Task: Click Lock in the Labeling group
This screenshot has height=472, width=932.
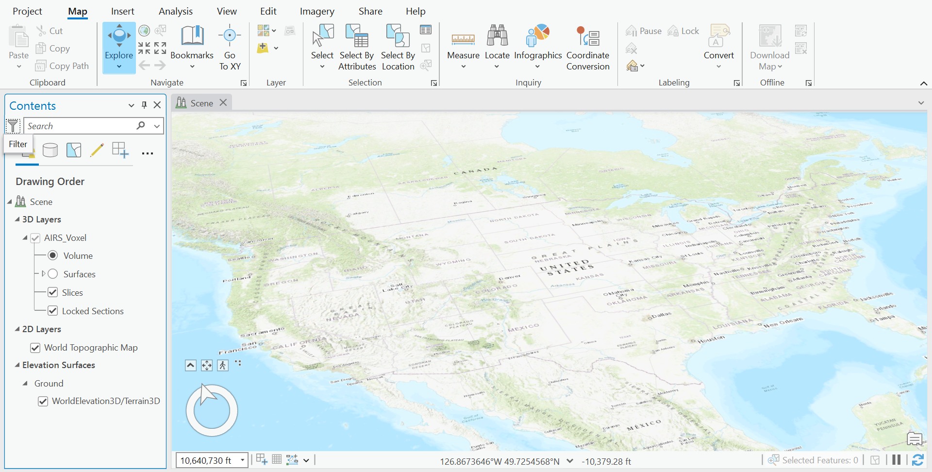Action: click(683, 31)
